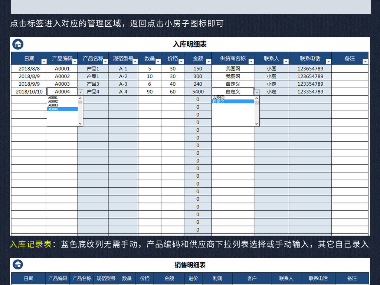Screen dimensions: 380x285
Task: Open the 供货商名称 filter dropdown
Action: [251, 62]
